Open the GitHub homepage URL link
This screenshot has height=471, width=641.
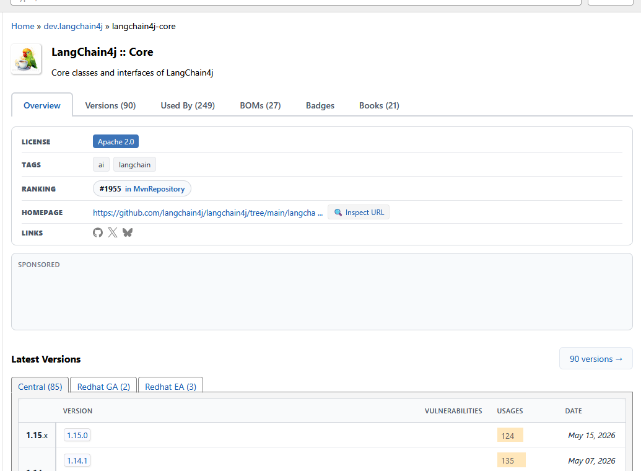[x=207, y=213]
